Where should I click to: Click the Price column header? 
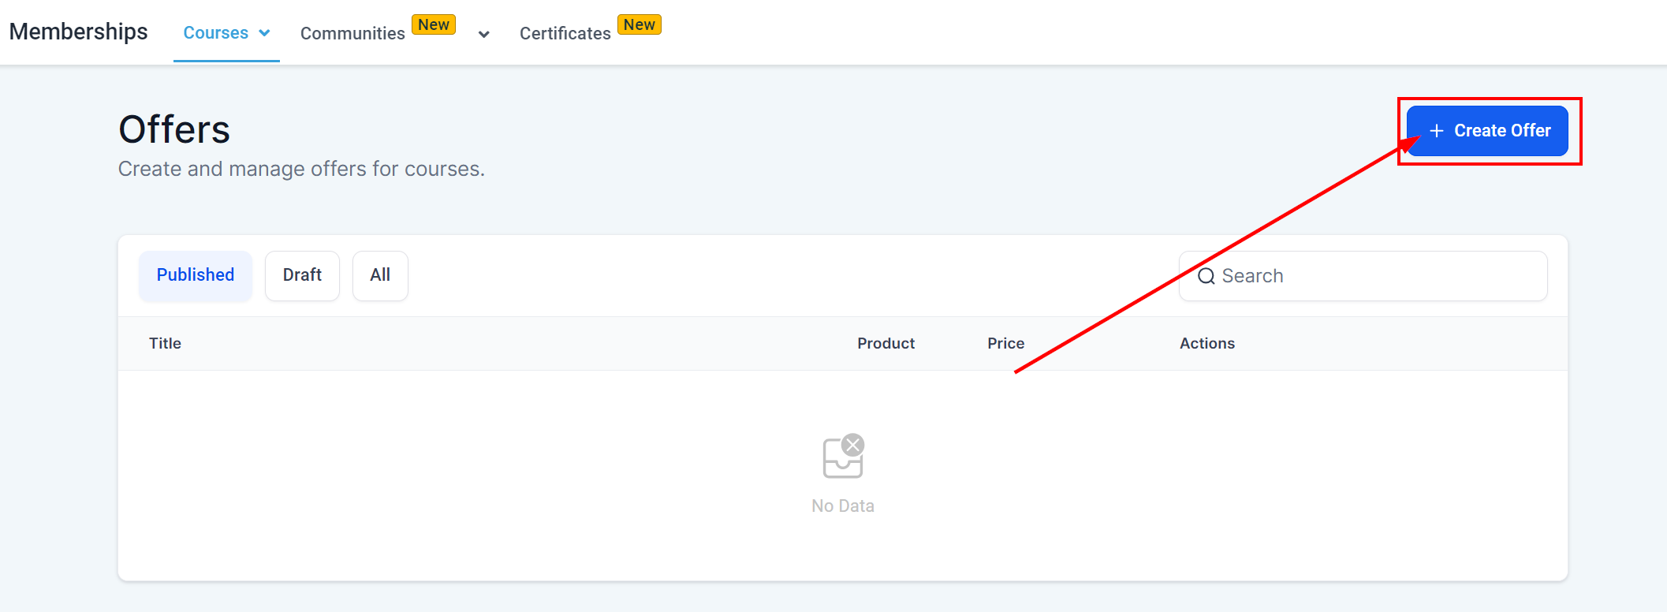point(1005,343)
